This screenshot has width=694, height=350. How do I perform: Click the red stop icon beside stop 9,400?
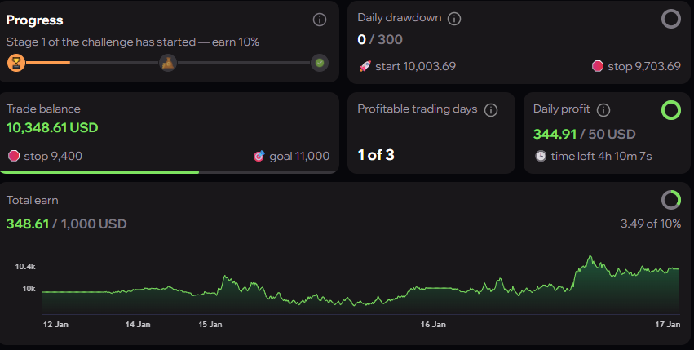[x=14, y=156]
